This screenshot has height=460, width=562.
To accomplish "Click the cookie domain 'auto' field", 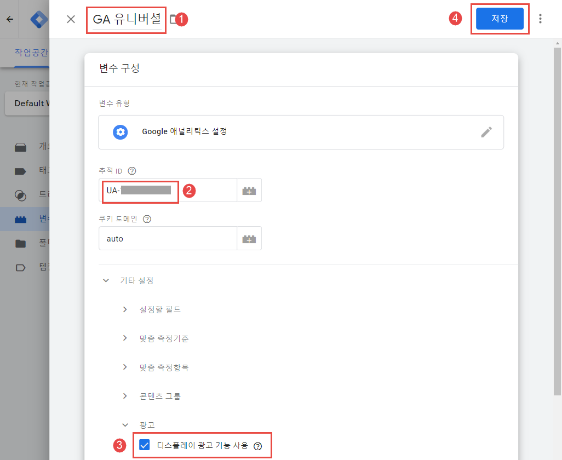I will coord(168,238).
